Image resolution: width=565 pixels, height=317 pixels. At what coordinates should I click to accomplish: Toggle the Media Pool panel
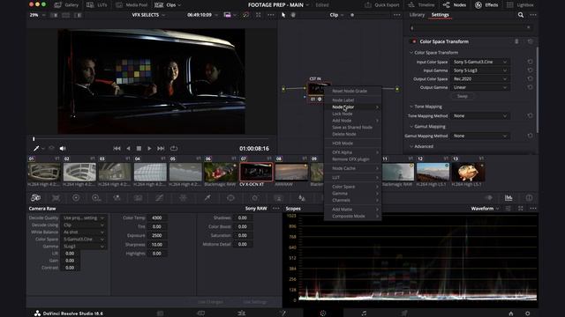pyautogui.click(x=132, y=5)
